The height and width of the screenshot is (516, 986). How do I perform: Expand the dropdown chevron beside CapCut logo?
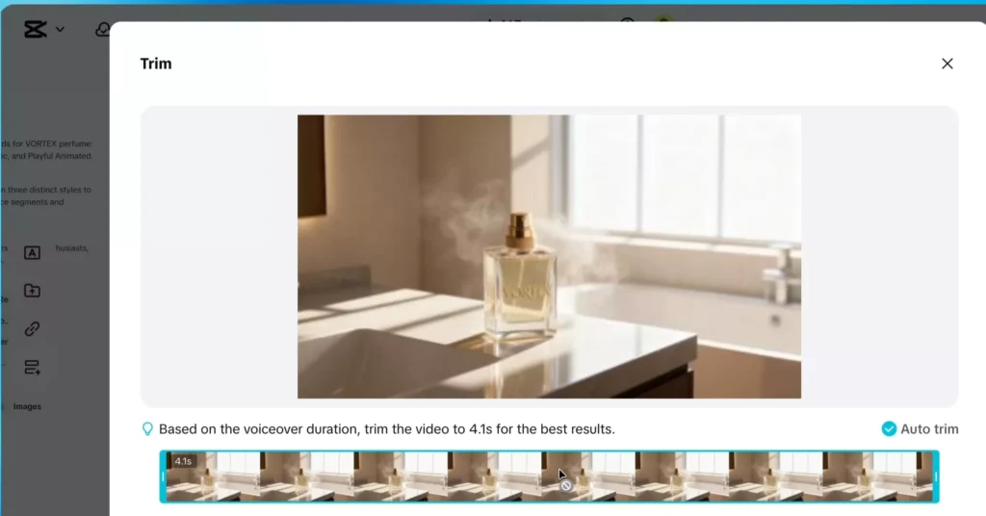60,29
